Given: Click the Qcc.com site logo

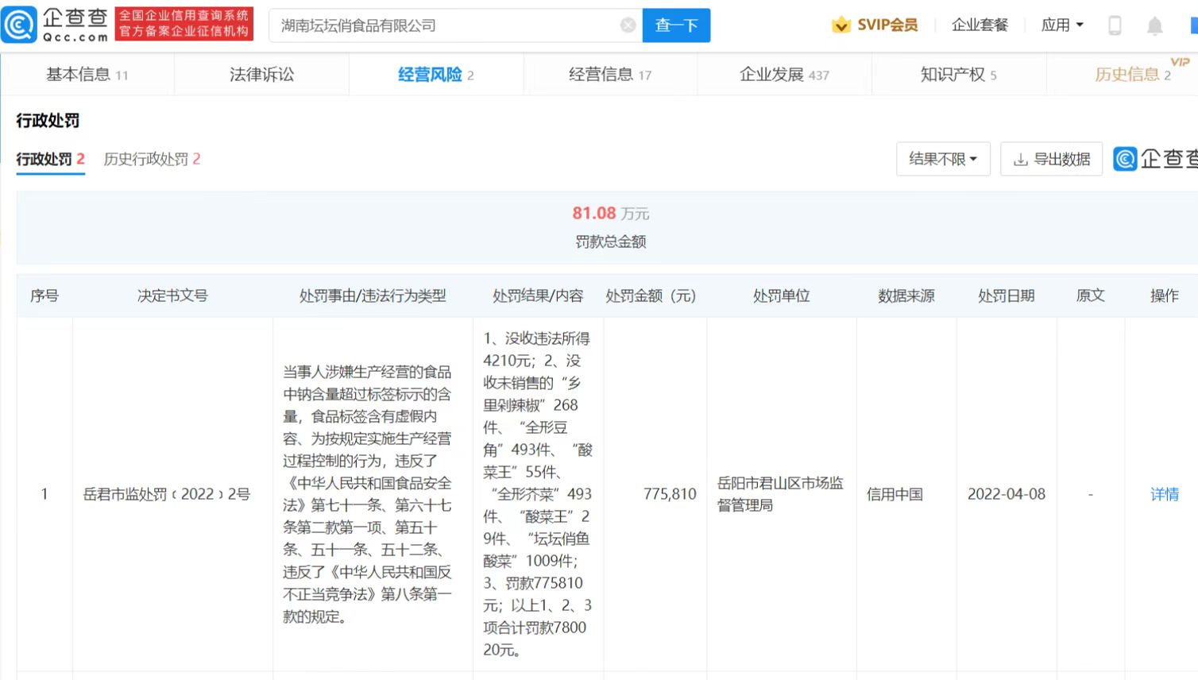Looking at the screenshot, I should click(55, 25).
